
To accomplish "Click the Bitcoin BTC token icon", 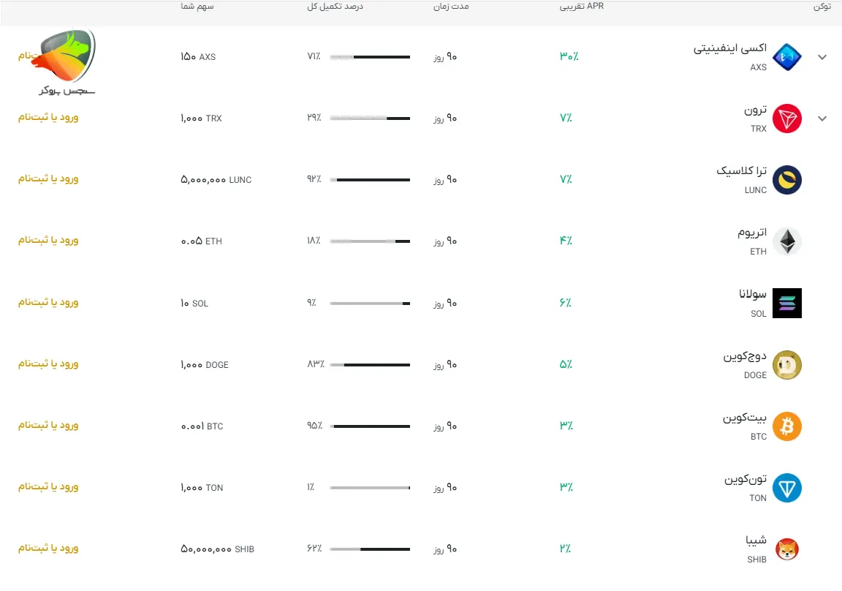I will [787, 426].
